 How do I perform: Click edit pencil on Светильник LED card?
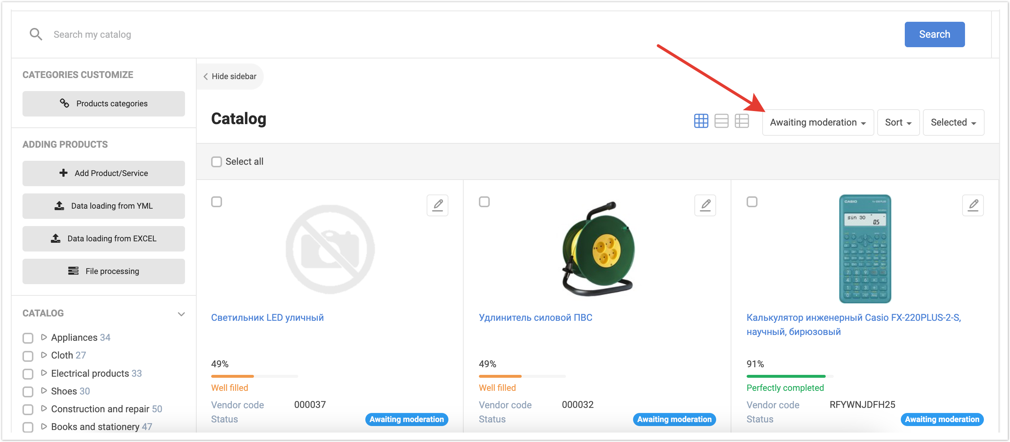coord(437,205)
